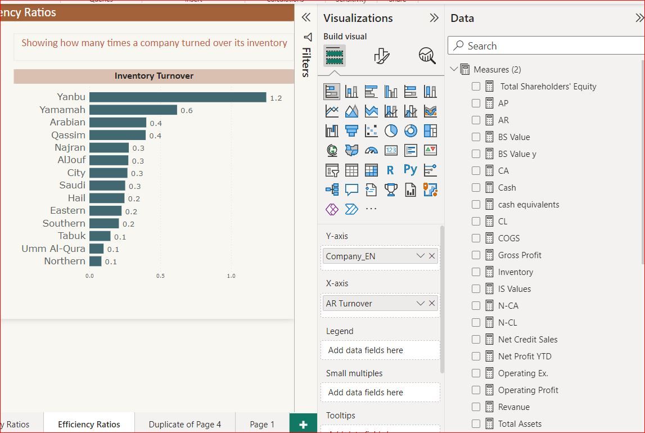Image resolution: width=645 pixels, height=433 pixels.
Task: Add a new report page
Action: [x=303, y=424]
